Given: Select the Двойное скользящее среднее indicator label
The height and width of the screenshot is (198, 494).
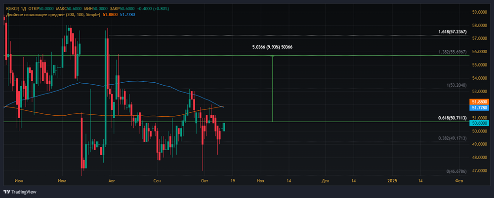Looking at the screenshot, I should coord(53,15).
